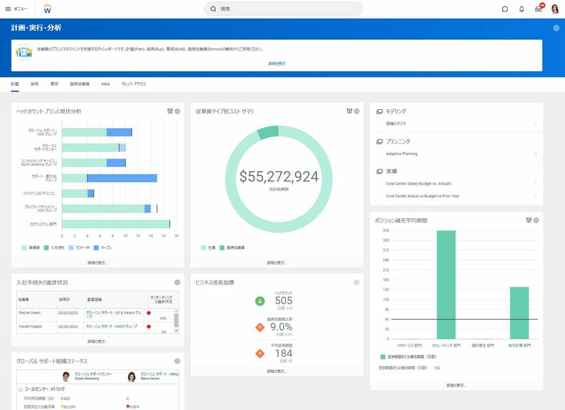Open notifications bell icon
This screenshot has width=565, height=410.
click(521, 9)
